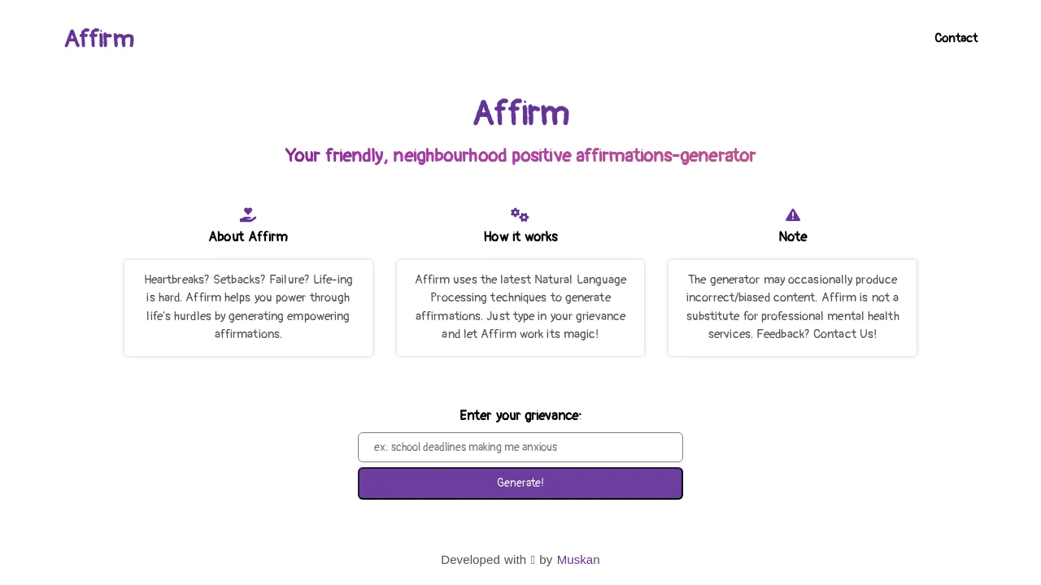This screenshot has height=585, width=1041.
Task: Click inside the grievance input field
Action: [520, 447]
